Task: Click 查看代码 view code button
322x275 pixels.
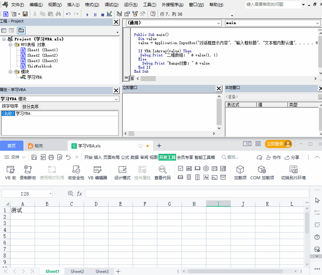Action: (x=163, y=173)
